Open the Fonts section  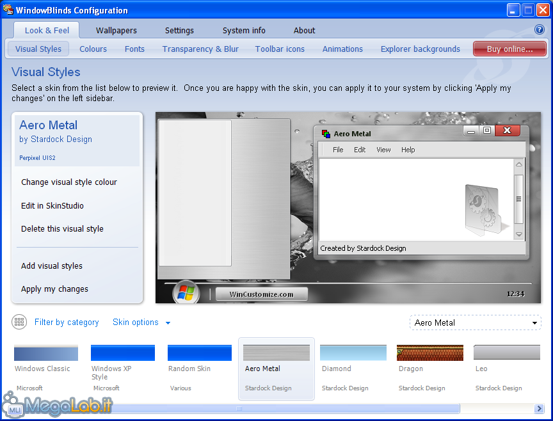[134, 49]
